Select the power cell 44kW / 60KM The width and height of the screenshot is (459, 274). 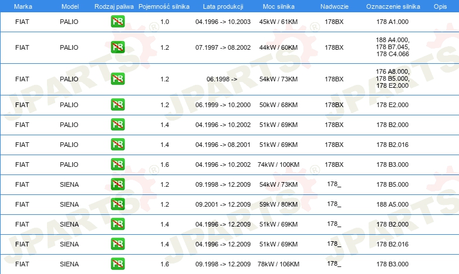(x=278, y=47)
